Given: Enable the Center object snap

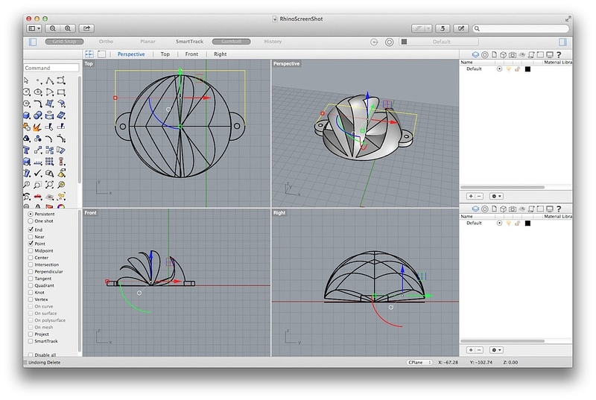Looking at the screenshot, I should (x=31, y=258).
